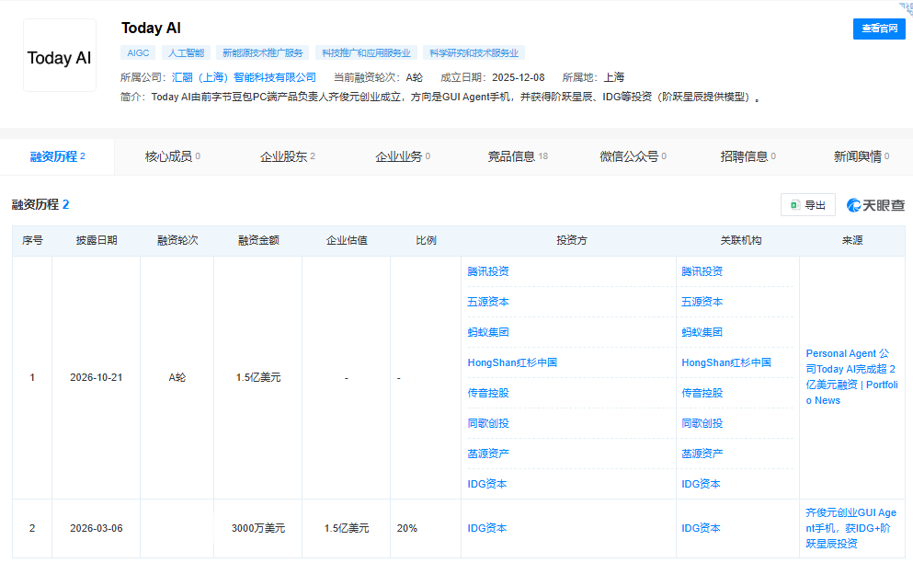Click the 比例 column header
Viewport: 913px width, 563px height.
[x=426, y=240]
